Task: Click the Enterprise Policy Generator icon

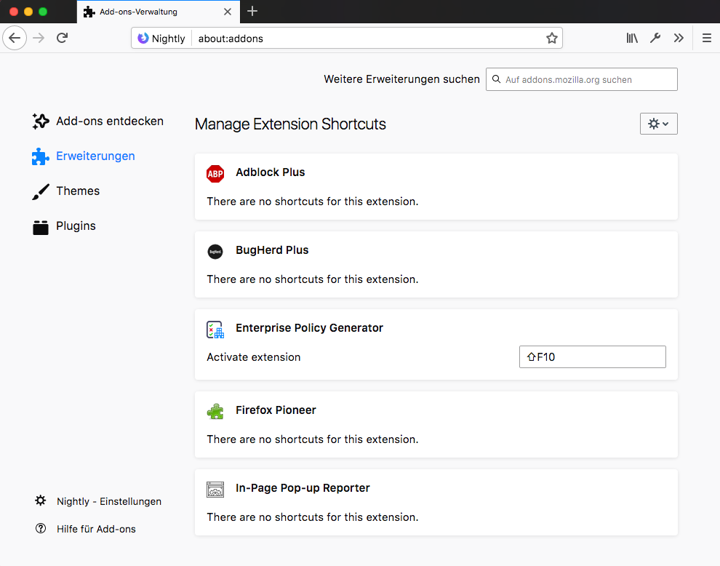Action: point(215,329)
